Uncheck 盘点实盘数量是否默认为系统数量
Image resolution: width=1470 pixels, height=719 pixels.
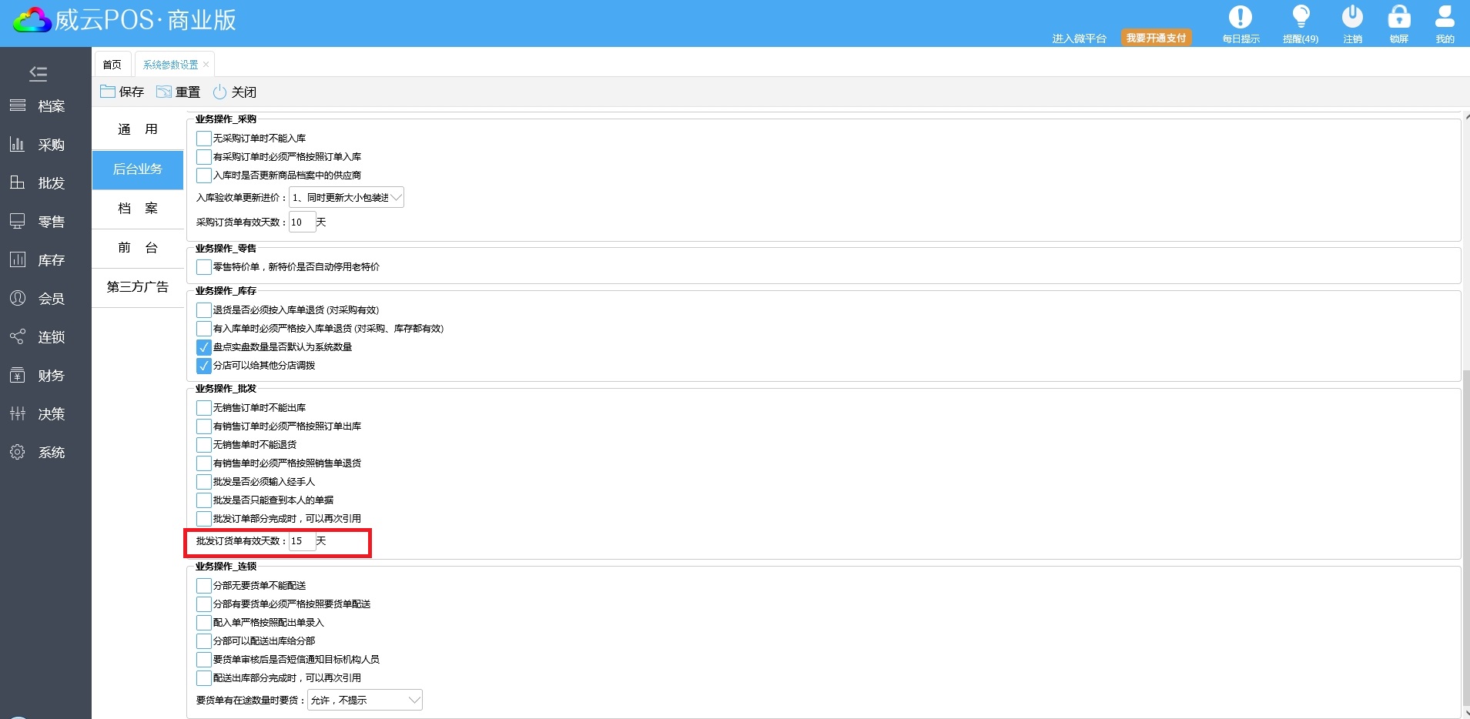[203, 347]
